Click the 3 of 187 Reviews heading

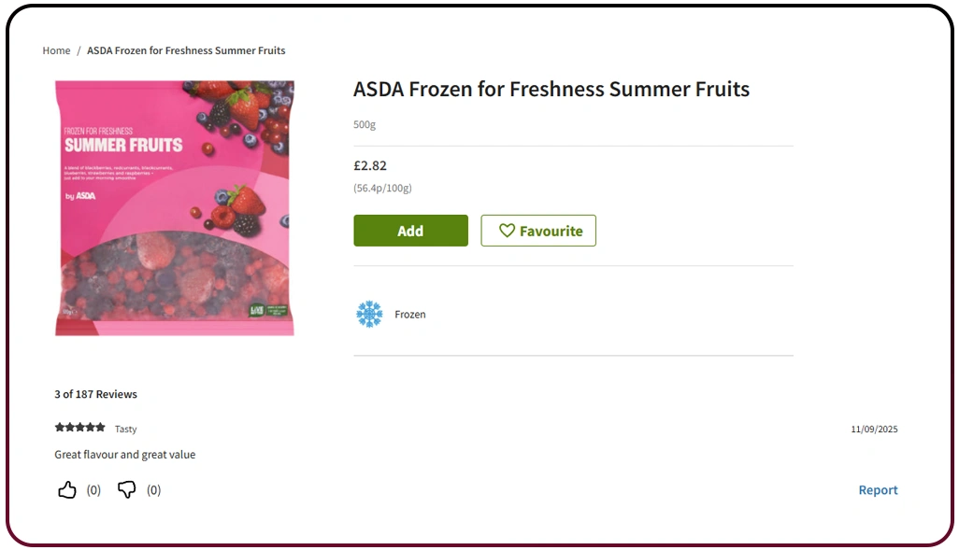(x=95, y=394)
